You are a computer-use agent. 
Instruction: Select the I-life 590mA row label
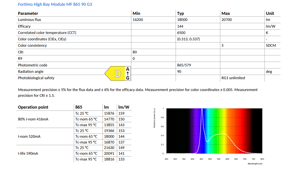click(x=28, y=154)
